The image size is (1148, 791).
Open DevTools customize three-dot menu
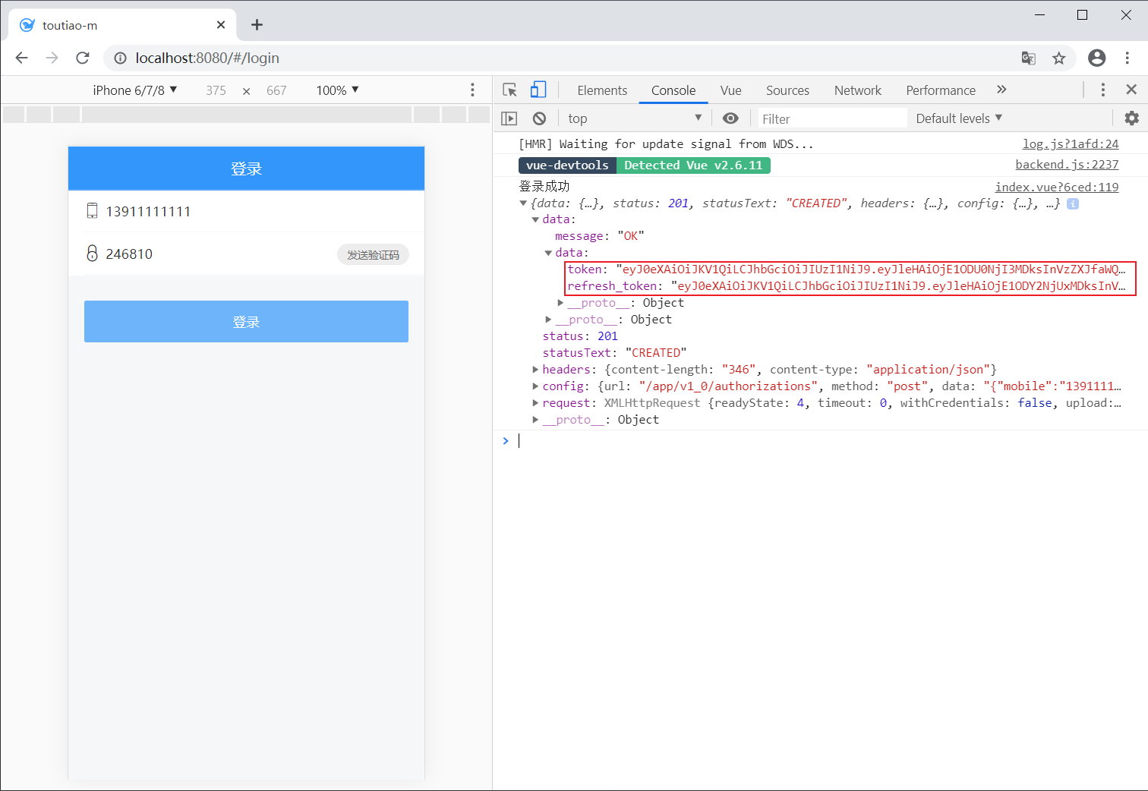coord(1102,90)
